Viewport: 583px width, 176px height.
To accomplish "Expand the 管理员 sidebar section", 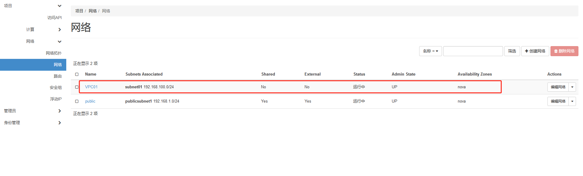I will [x=60, y=111].
